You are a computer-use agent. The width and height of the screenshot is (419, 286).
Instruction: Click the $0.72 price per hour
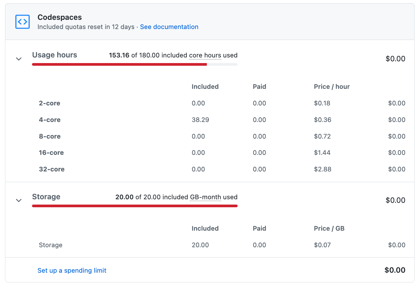[322, 136]
